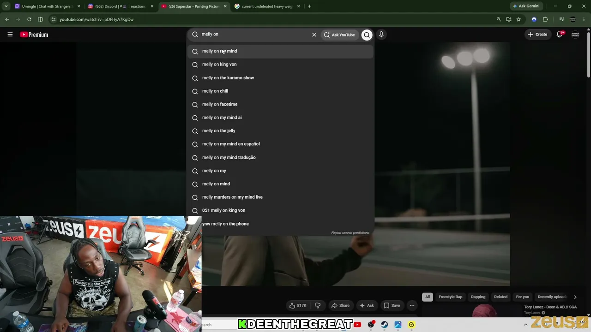Screen dimensions: 591x332
Task: Select the For you filter chip
Action: [522, 297]
